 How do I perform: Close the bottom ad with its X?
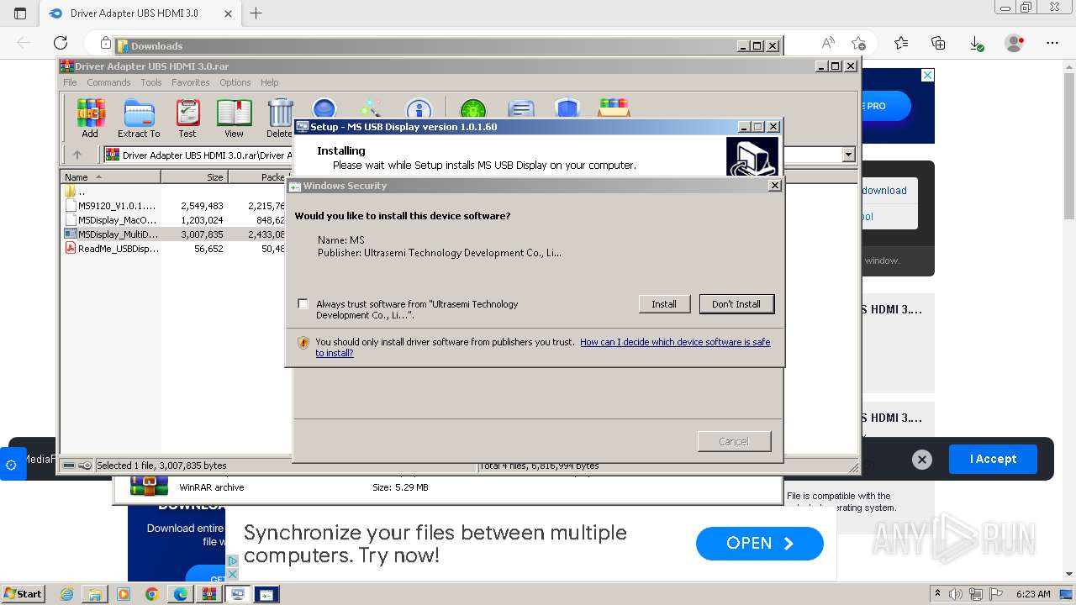(233, 574)
